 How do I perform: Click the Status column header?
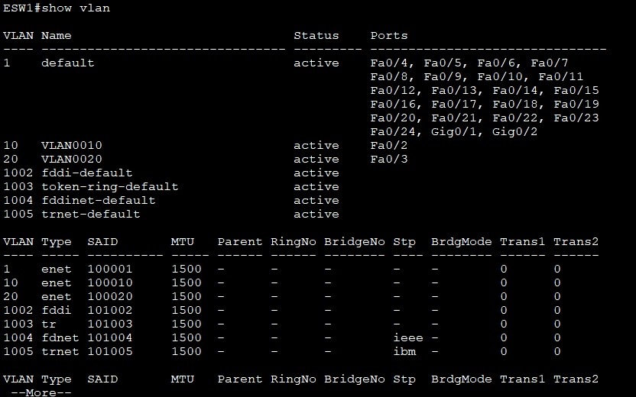click(316, 35)
